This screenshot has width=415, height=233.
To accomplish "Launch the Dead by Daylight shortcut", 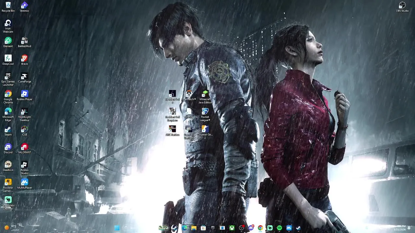I will click(189, 133).
